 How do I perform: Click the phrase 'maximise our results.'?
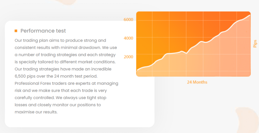tap(36, 112)
